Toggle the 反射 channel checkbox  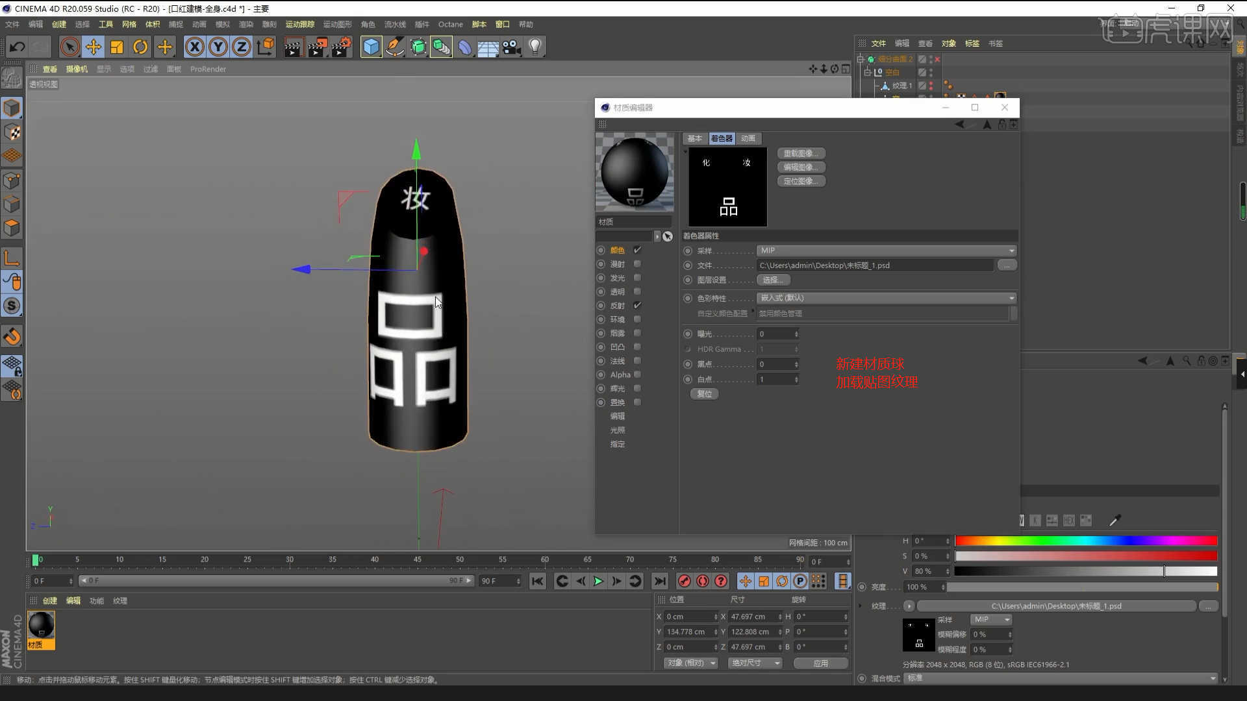pos(637,306)
